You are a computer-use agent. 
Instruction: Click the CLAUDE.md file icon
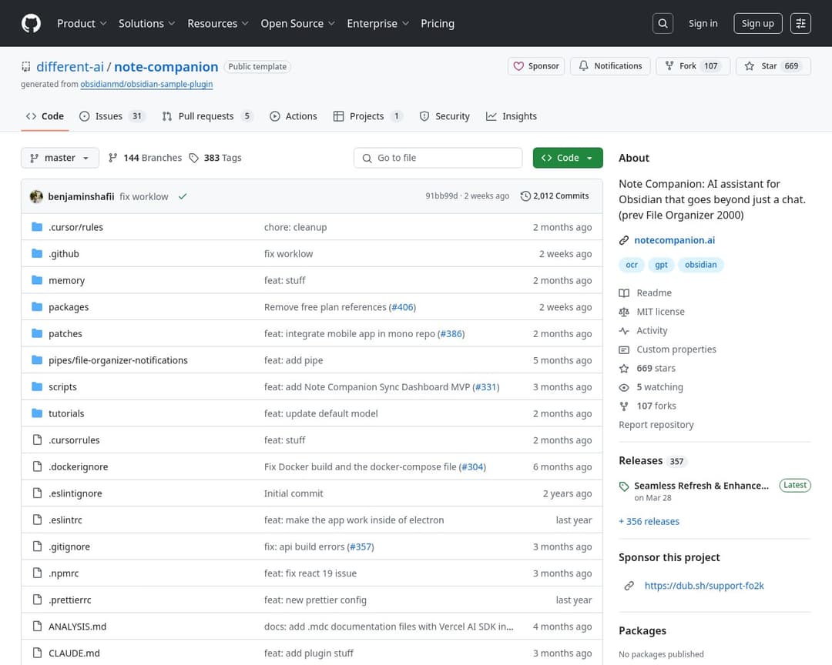[x=37, y=653]
